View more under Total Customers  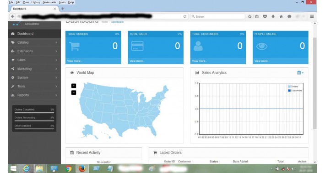click(x=200, y=61)
